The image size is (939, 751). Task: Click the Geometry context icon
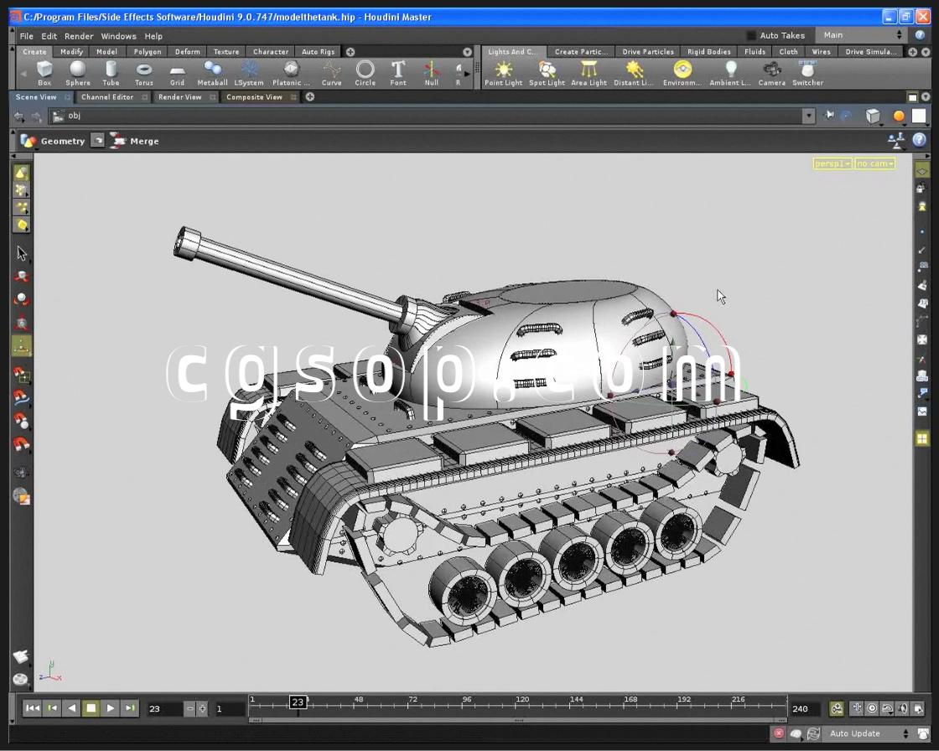tap(29, 141)
